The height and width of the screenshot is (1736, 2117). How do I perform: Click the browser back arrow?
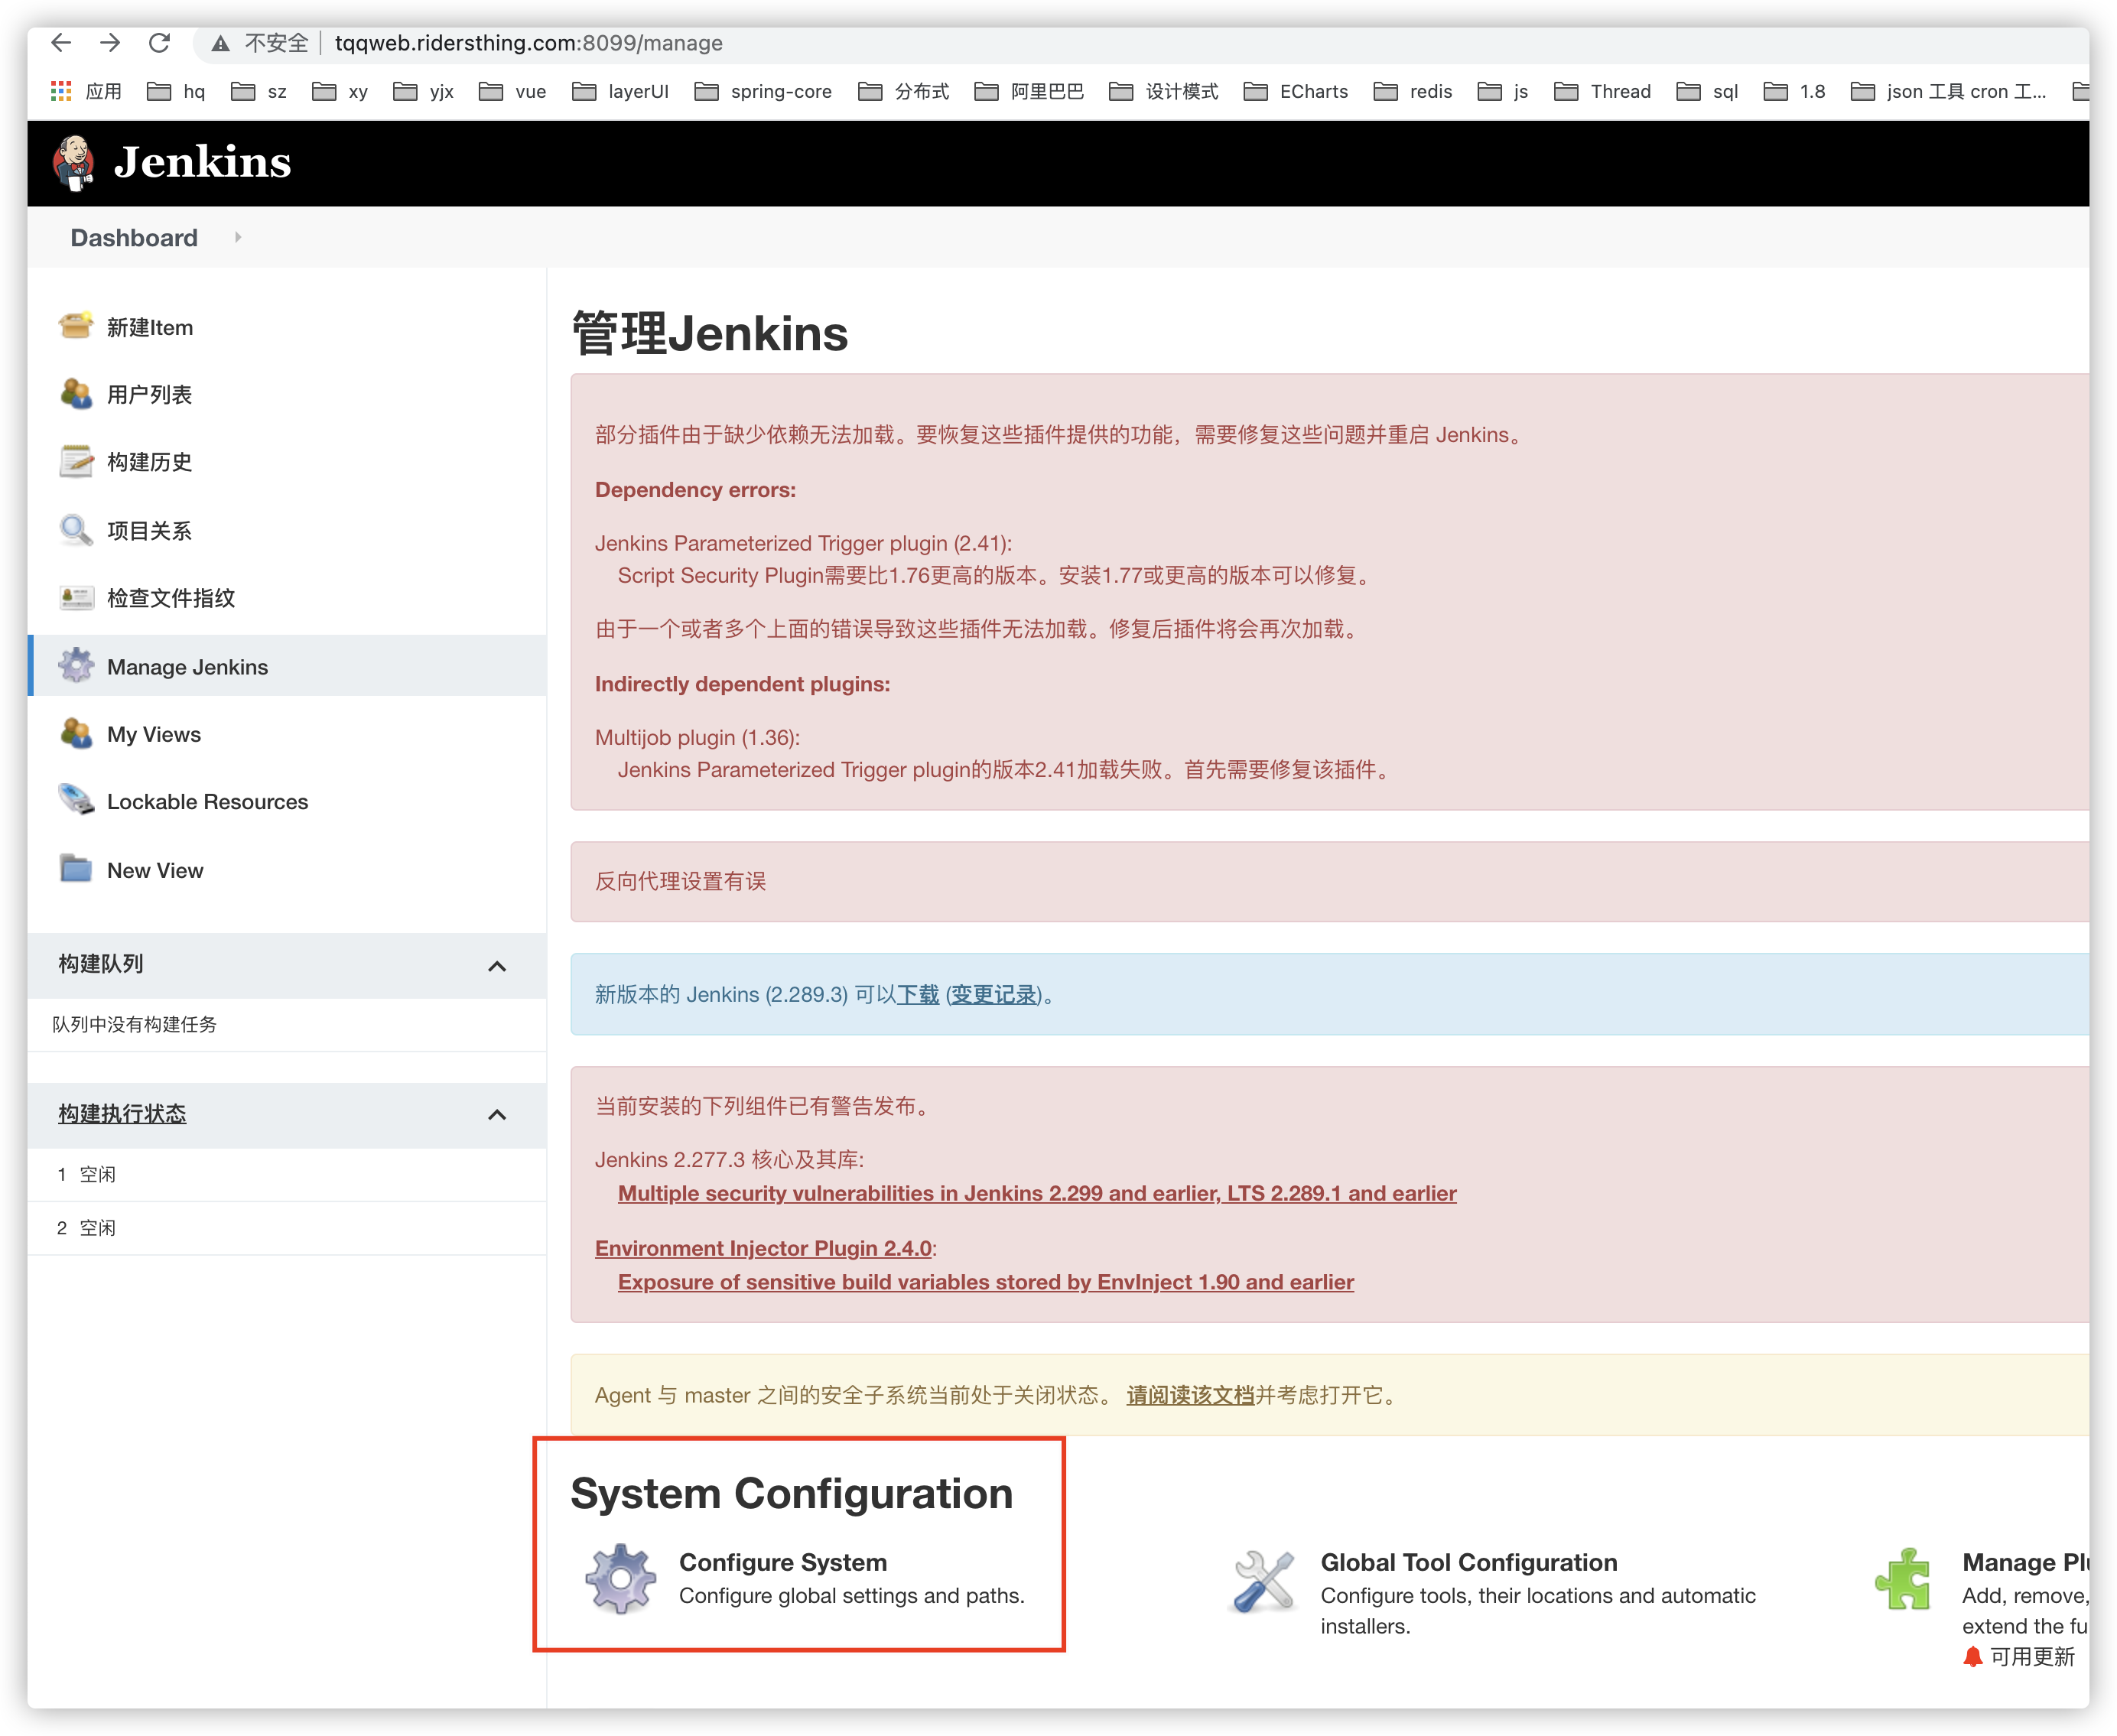(x=61, y=42)
